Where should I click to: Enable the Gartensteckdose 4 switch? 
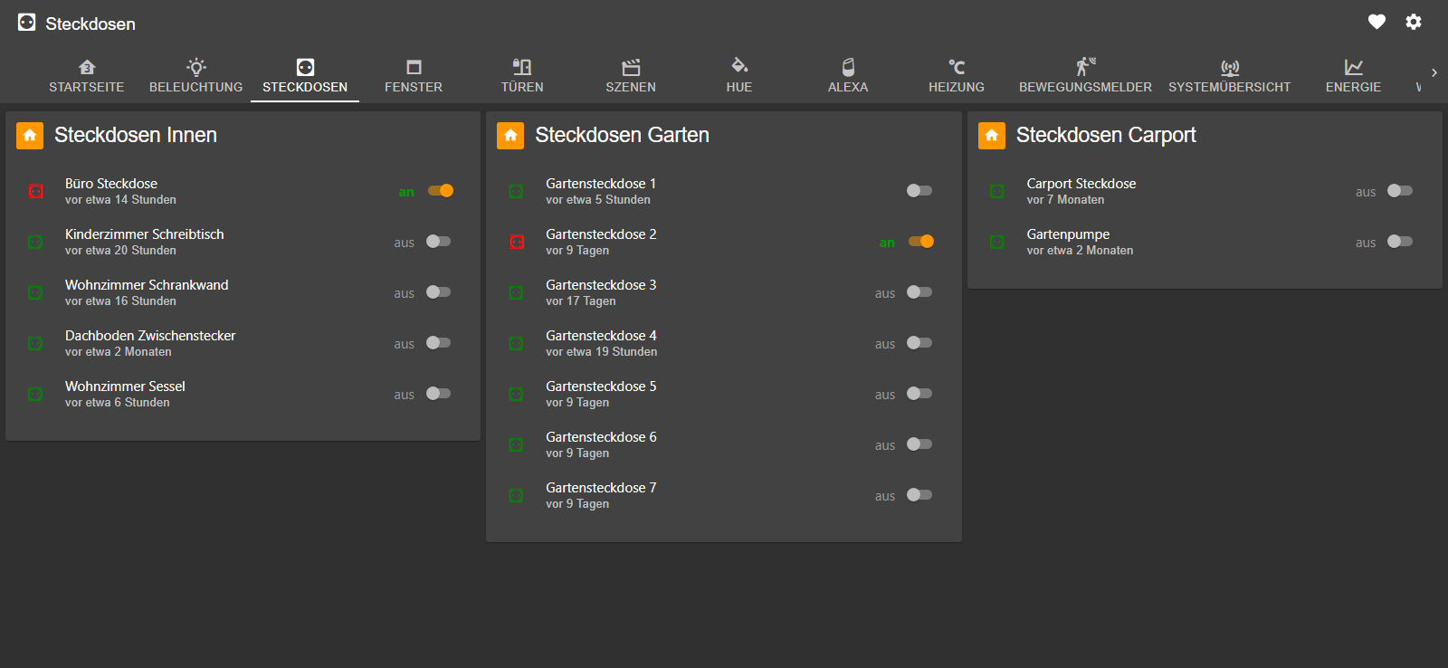(919, 342)
